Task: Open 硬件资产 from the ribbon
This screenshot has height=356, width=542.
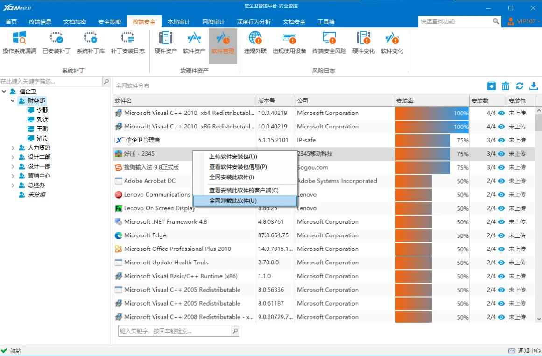Action: pos(166,42)
